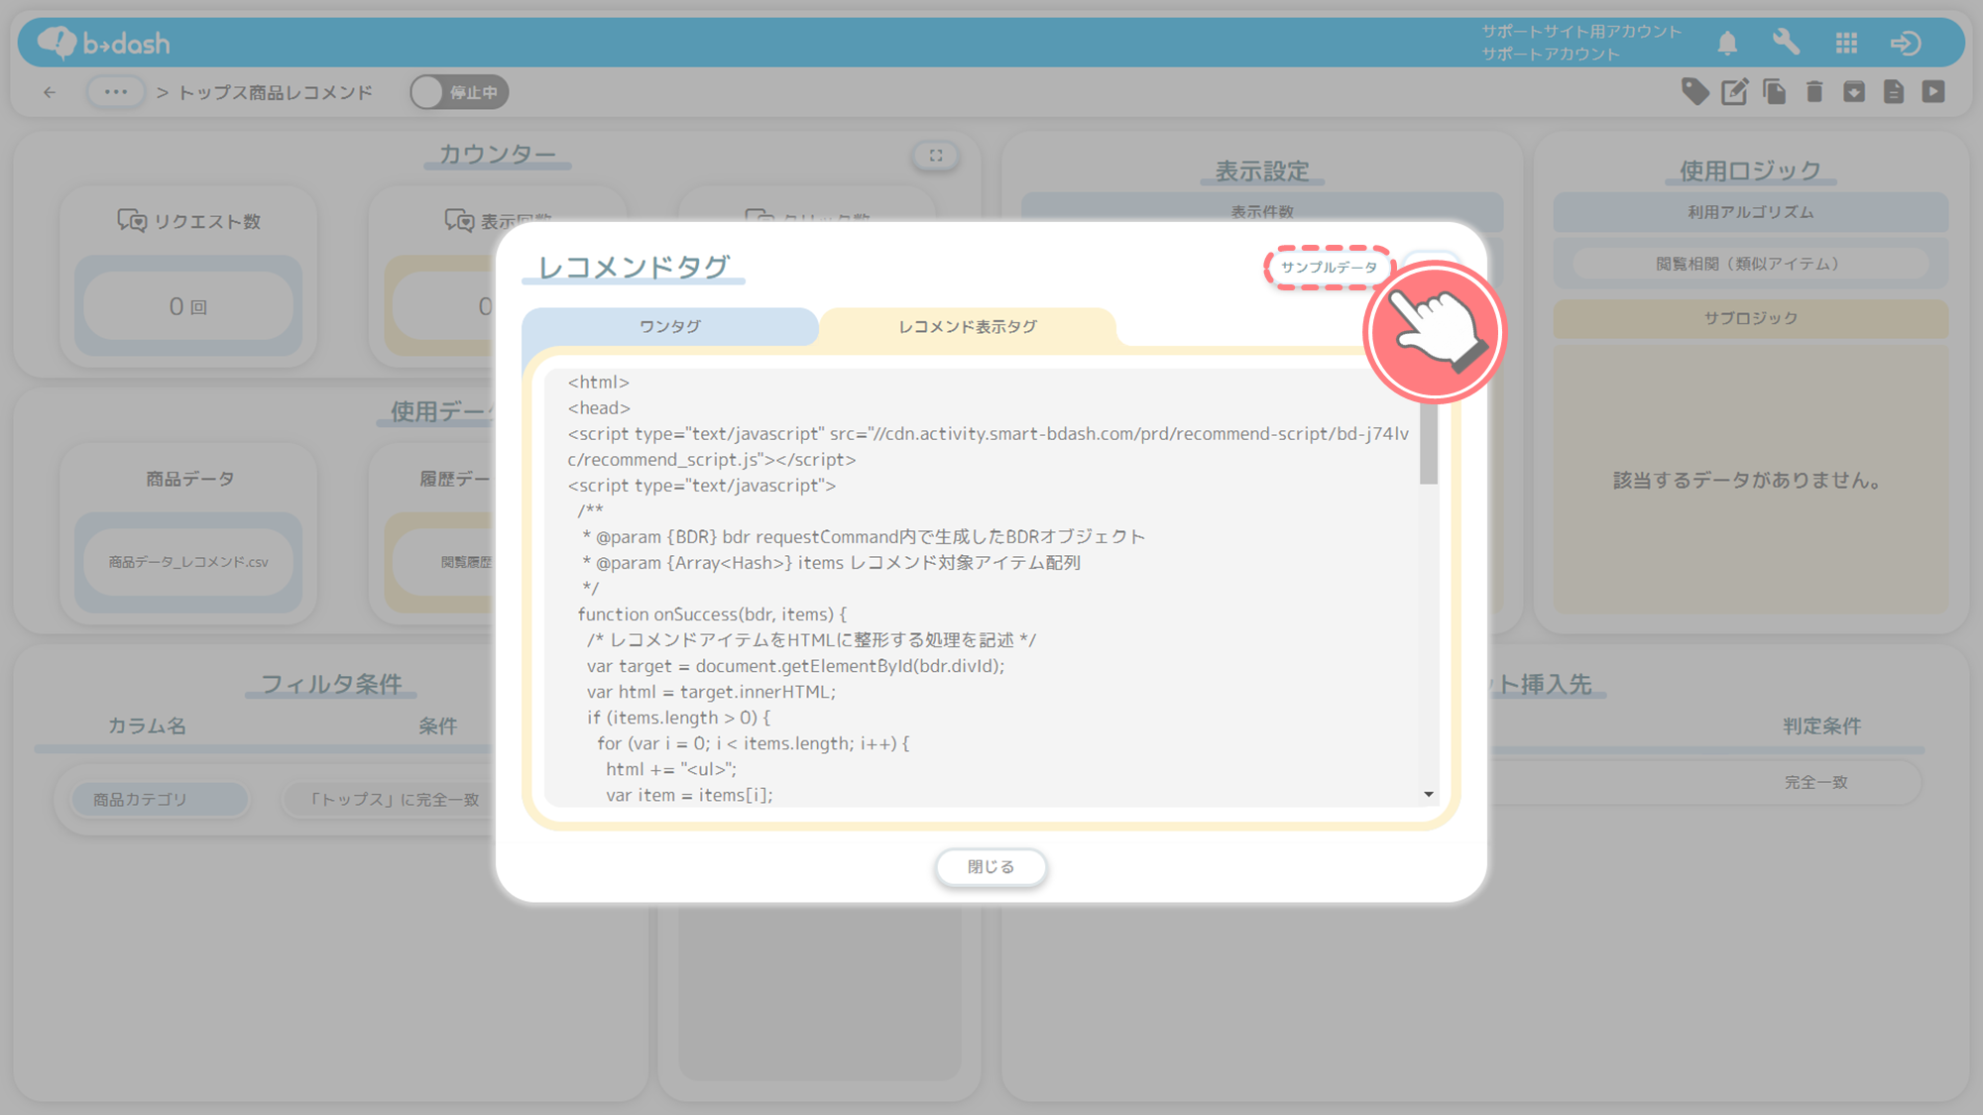The width and height of the screenshot is (1983, 1115).
Task: Go back with the left arrow
Action: [x=50, y=92]
